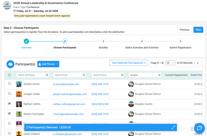Image resolution: width=207 pixels, height=136 pixels.
Task: Tick the checkbox for the row under Steven Harrington
Action: [9, 123]
